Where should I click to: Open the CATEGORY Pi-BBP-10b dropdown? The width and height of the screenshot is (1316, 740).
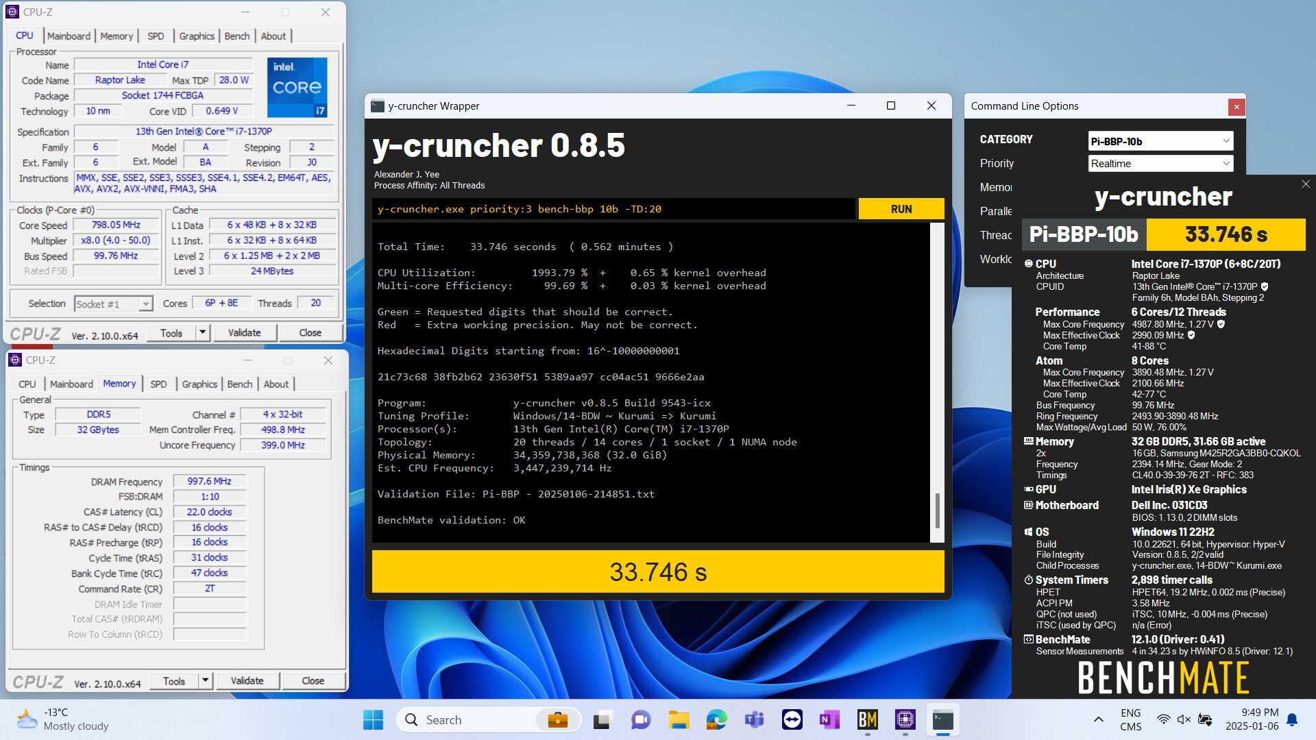(x=1160, y=141)
